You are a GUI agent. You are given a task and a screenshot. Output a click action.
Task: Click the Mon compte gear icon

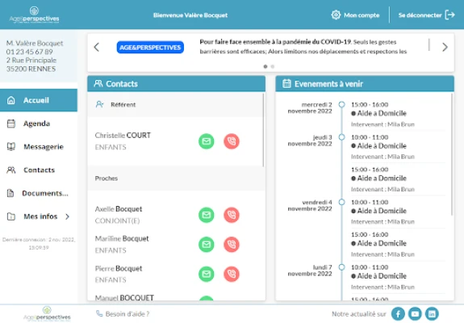click(x=336, y=15)
